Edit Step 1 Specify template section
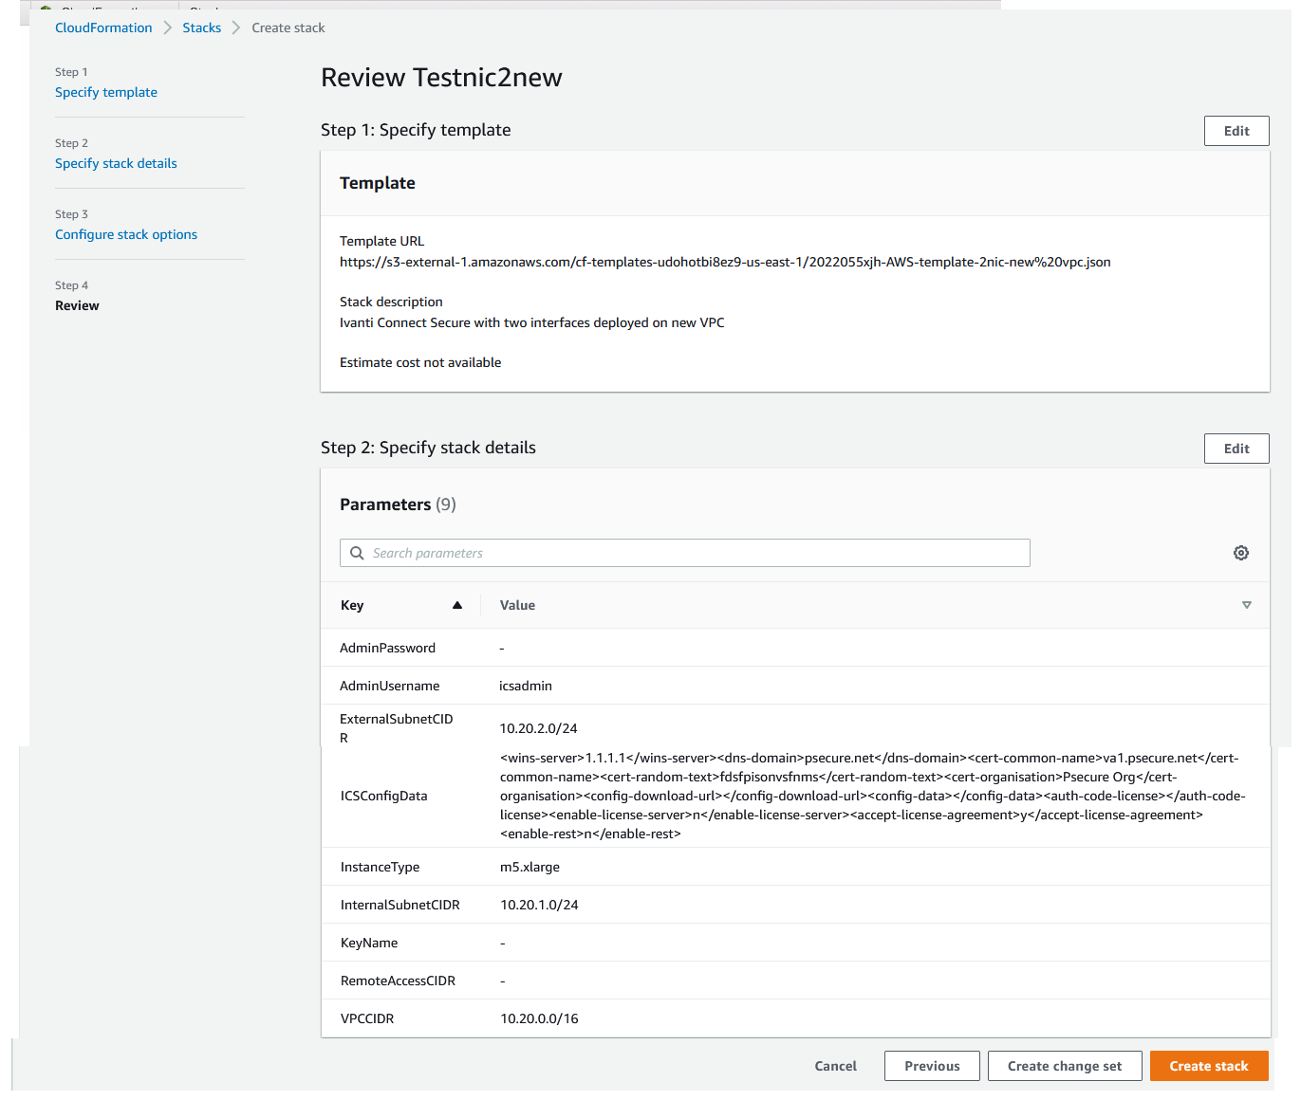1301x1100 pixels. point(1236,131)
